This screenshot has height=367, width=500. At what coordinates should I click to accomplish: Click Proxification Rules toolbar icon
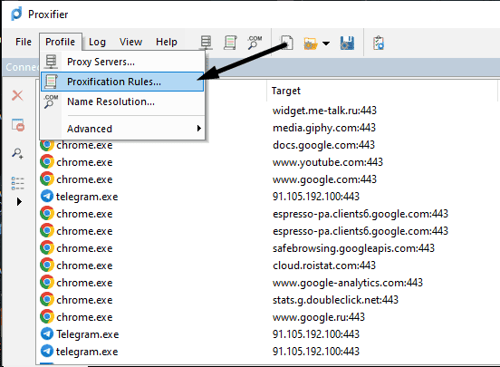click(230, 43)
